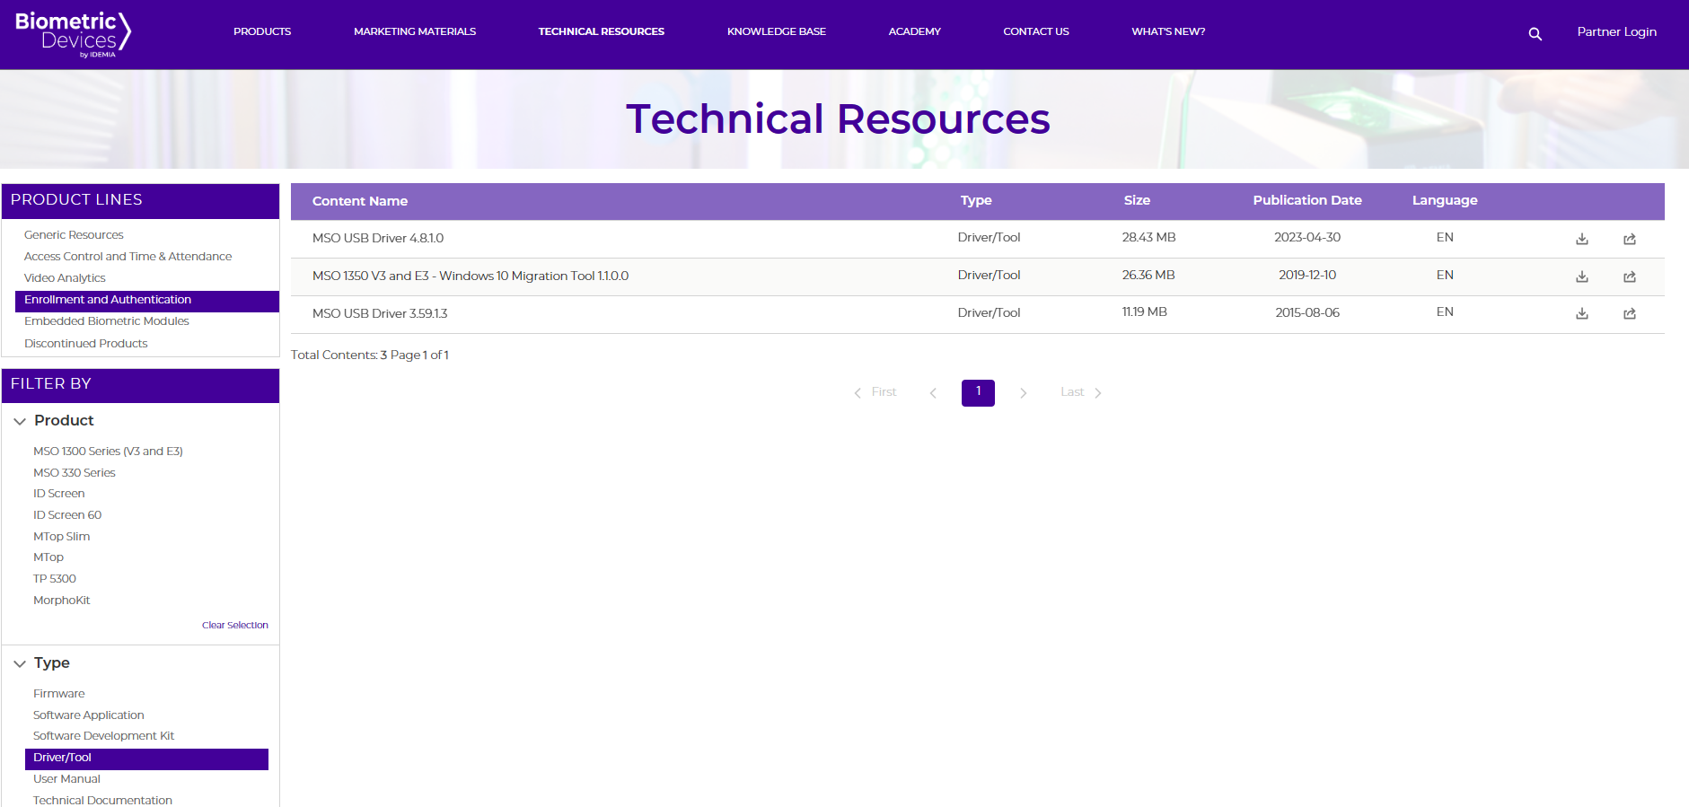Open Technical Resources menu
Image resolution: width=1689 pixels, height=807 pixels.
point(602,31)
